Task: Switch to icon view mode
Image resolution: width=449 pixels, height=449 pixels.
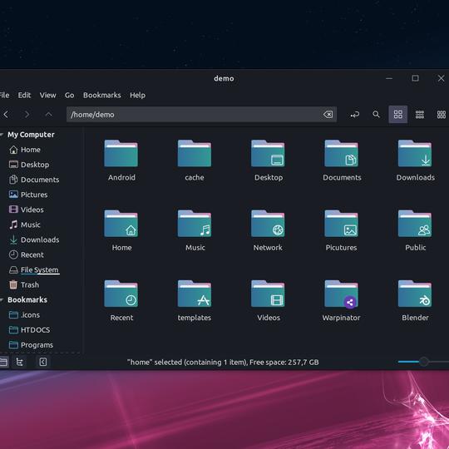Action: [398, 115]
